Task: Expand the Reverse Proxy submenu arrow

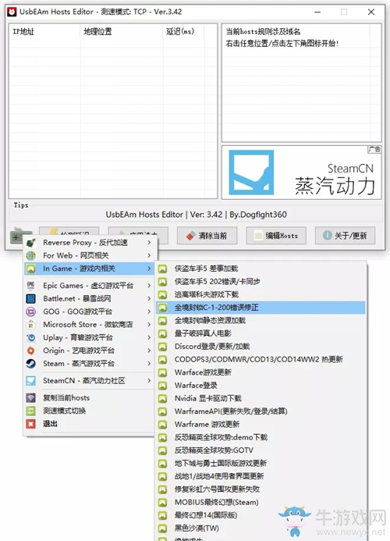Action: tap(149, 243)
